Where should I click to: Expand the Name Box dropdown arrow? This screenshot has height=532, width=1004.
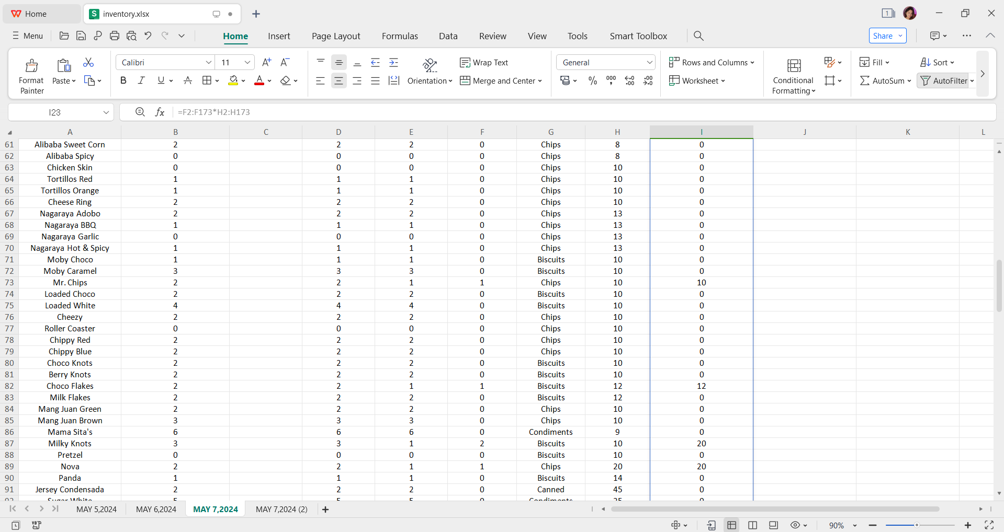point(106,112)
